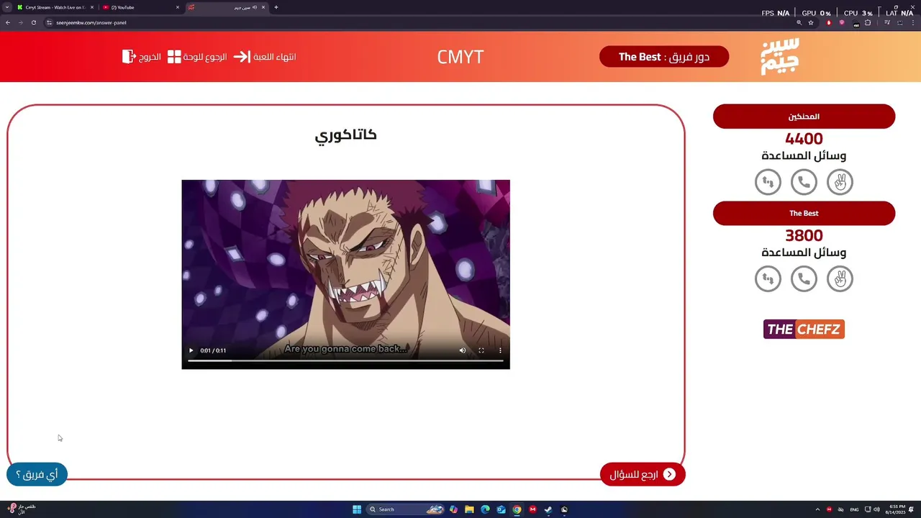
Task: Play the Katakuri video clip
Action: 191,350
